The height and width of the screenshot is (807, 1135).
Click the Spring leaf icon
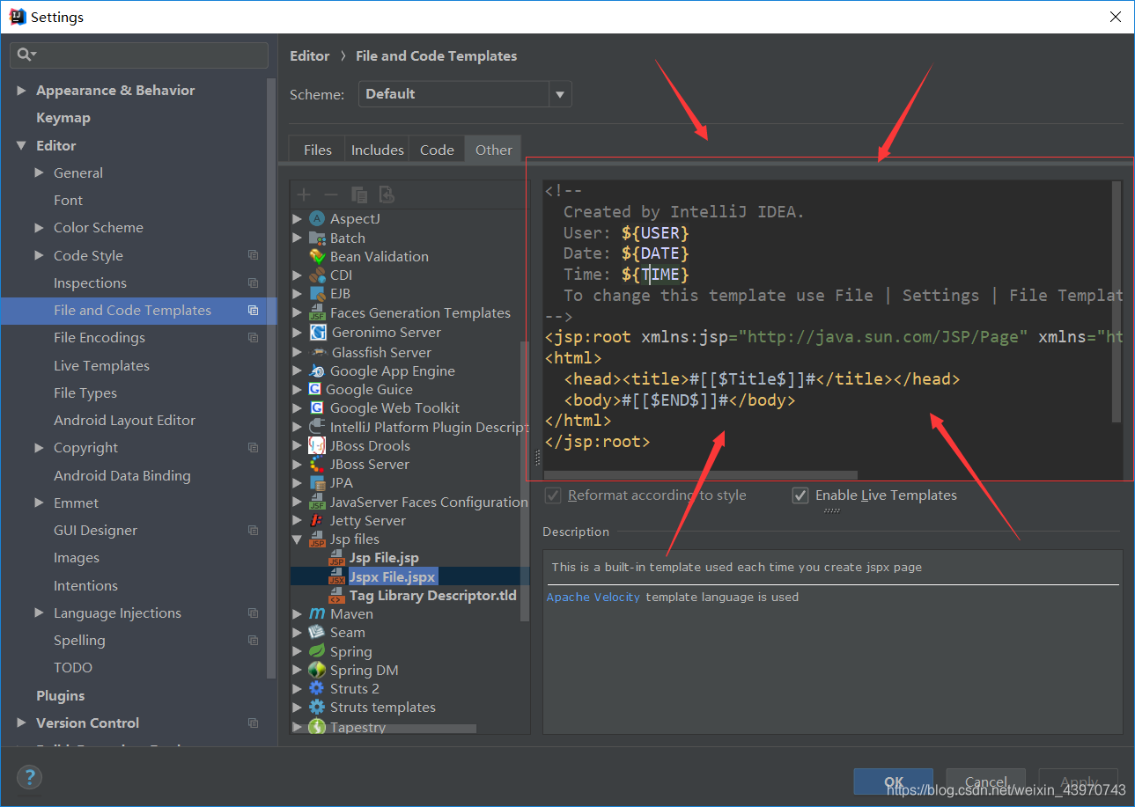pos(317,651)
